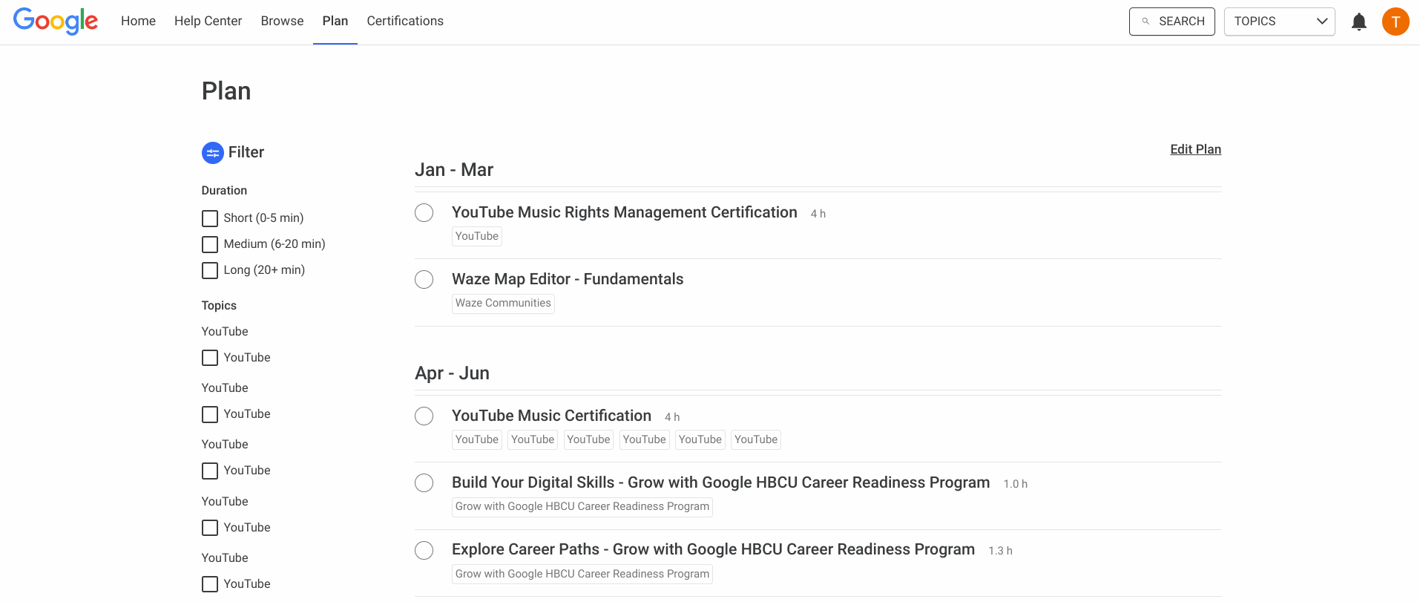
Task: Tick the Long (20+ min) filter
Action: pos(210,270)
